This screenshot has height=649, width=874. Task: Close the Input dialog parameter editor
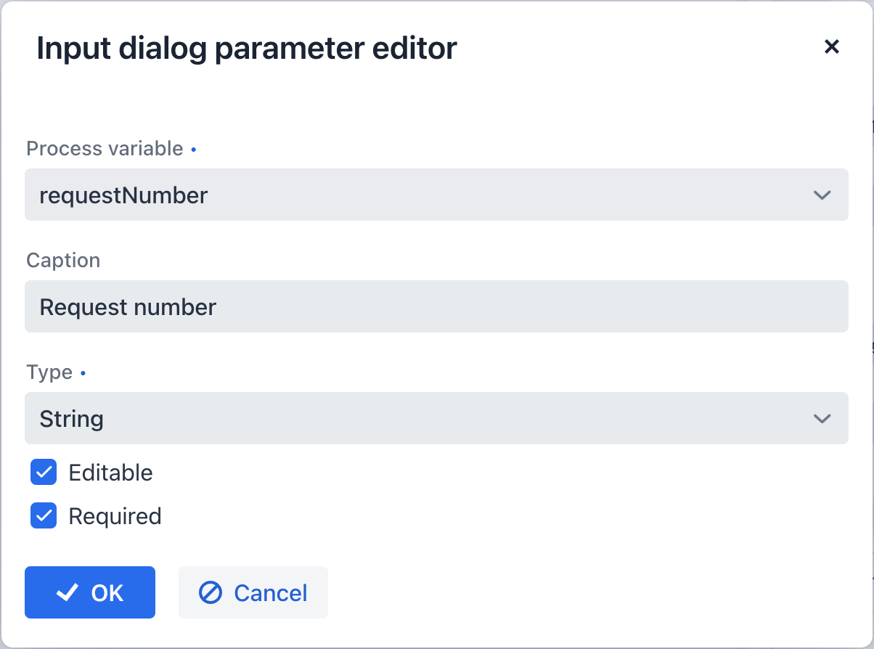point(831,47)
